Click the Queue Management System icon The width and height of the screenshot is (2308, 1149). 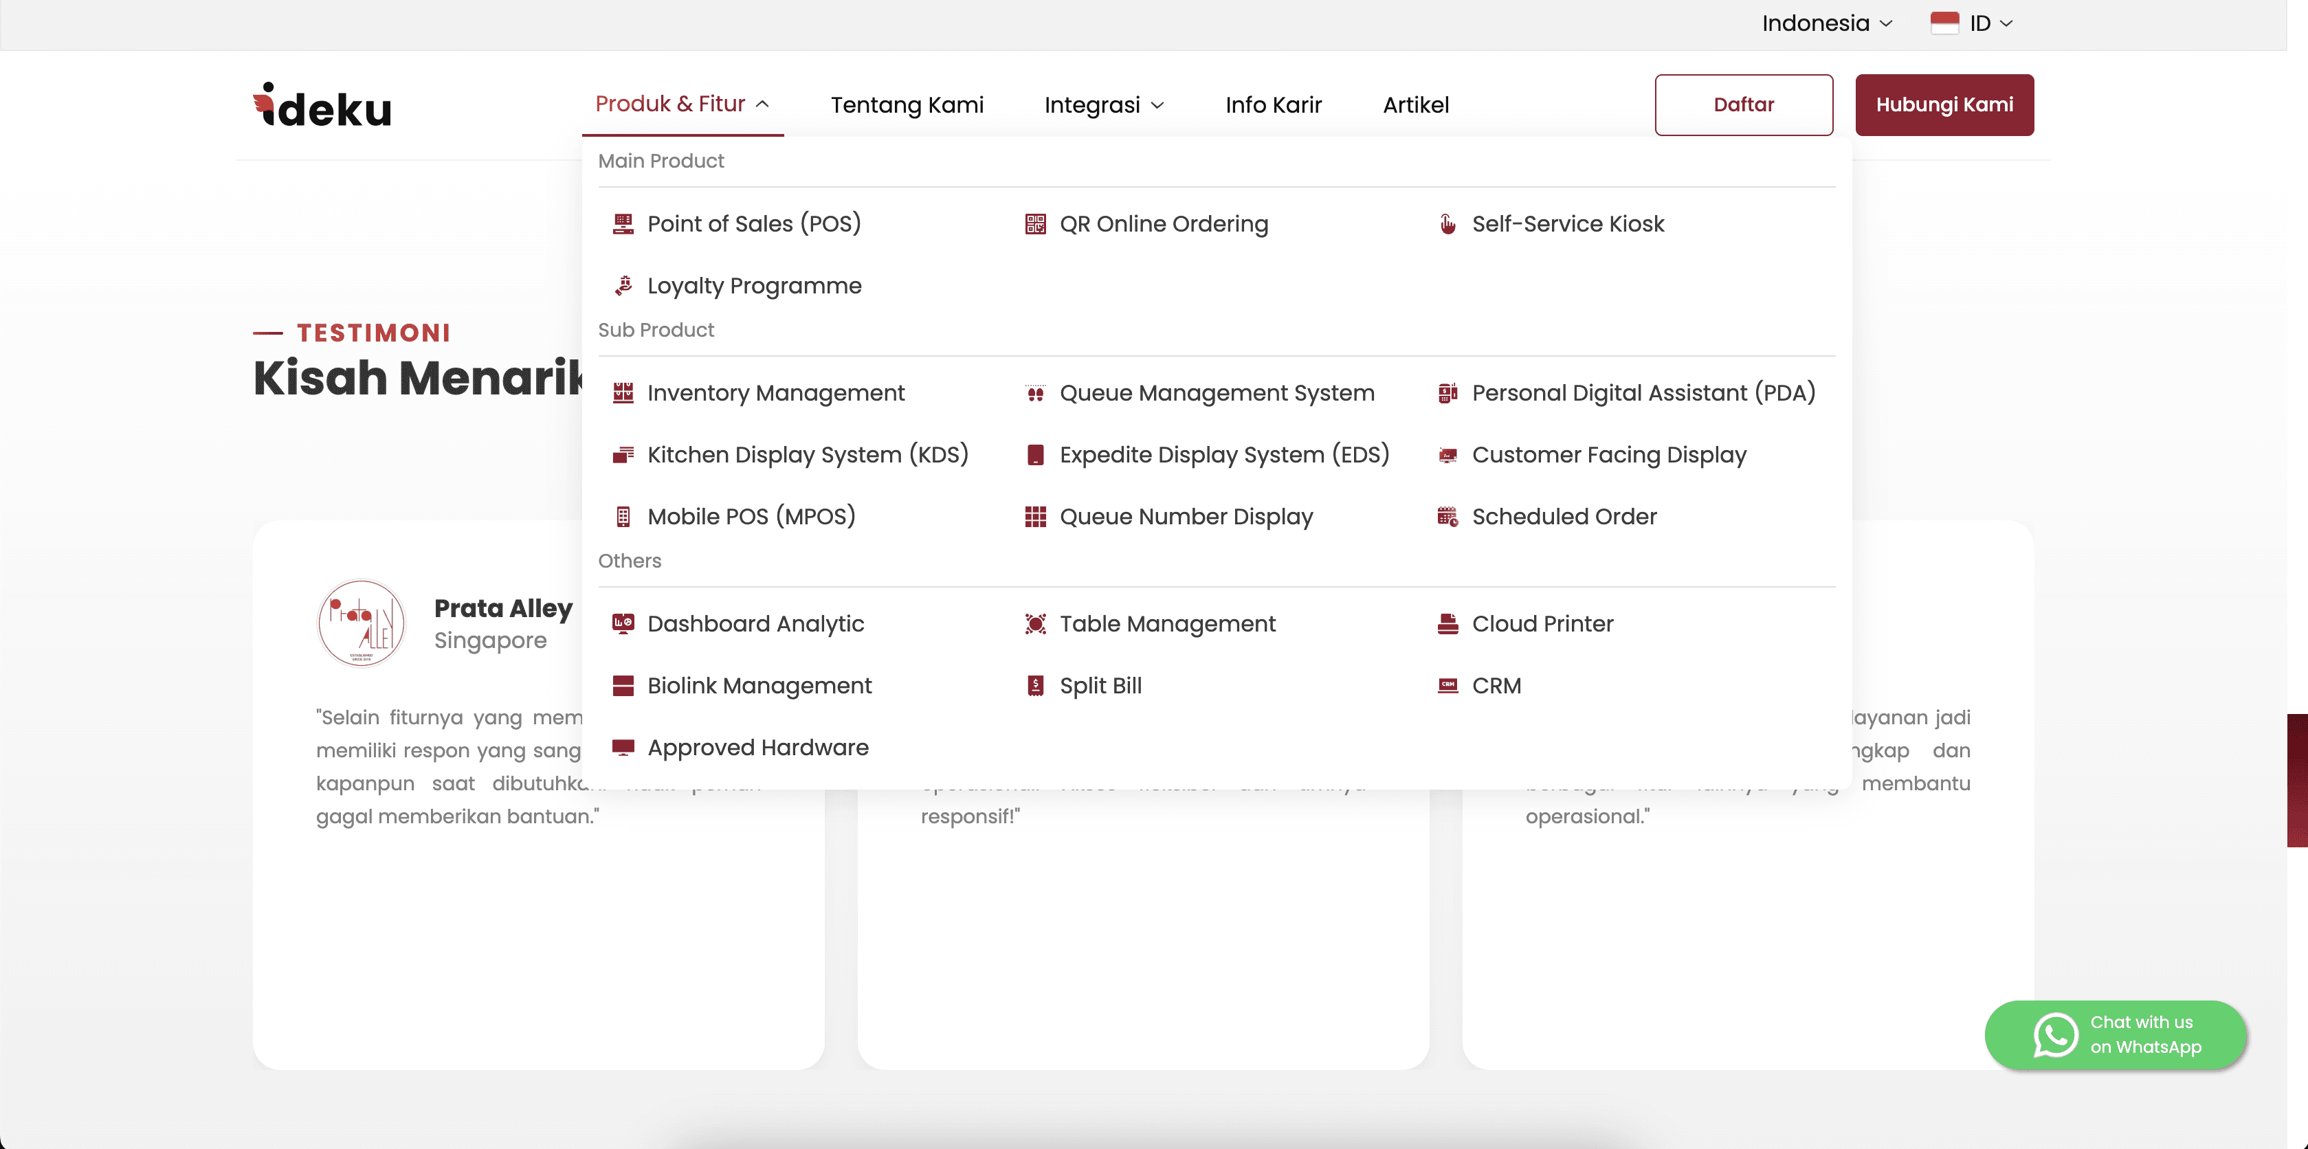[1035, 393]
